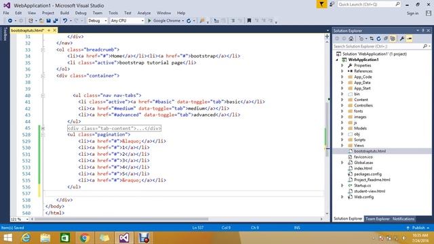Open the File menu
Image resolution: width=434 pixels, height=244 pixels.
click(x=6, y=13)
